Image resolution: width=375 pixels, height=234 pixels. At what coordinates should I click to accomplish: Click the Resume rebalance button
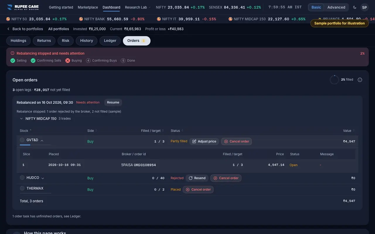(113, 102)
